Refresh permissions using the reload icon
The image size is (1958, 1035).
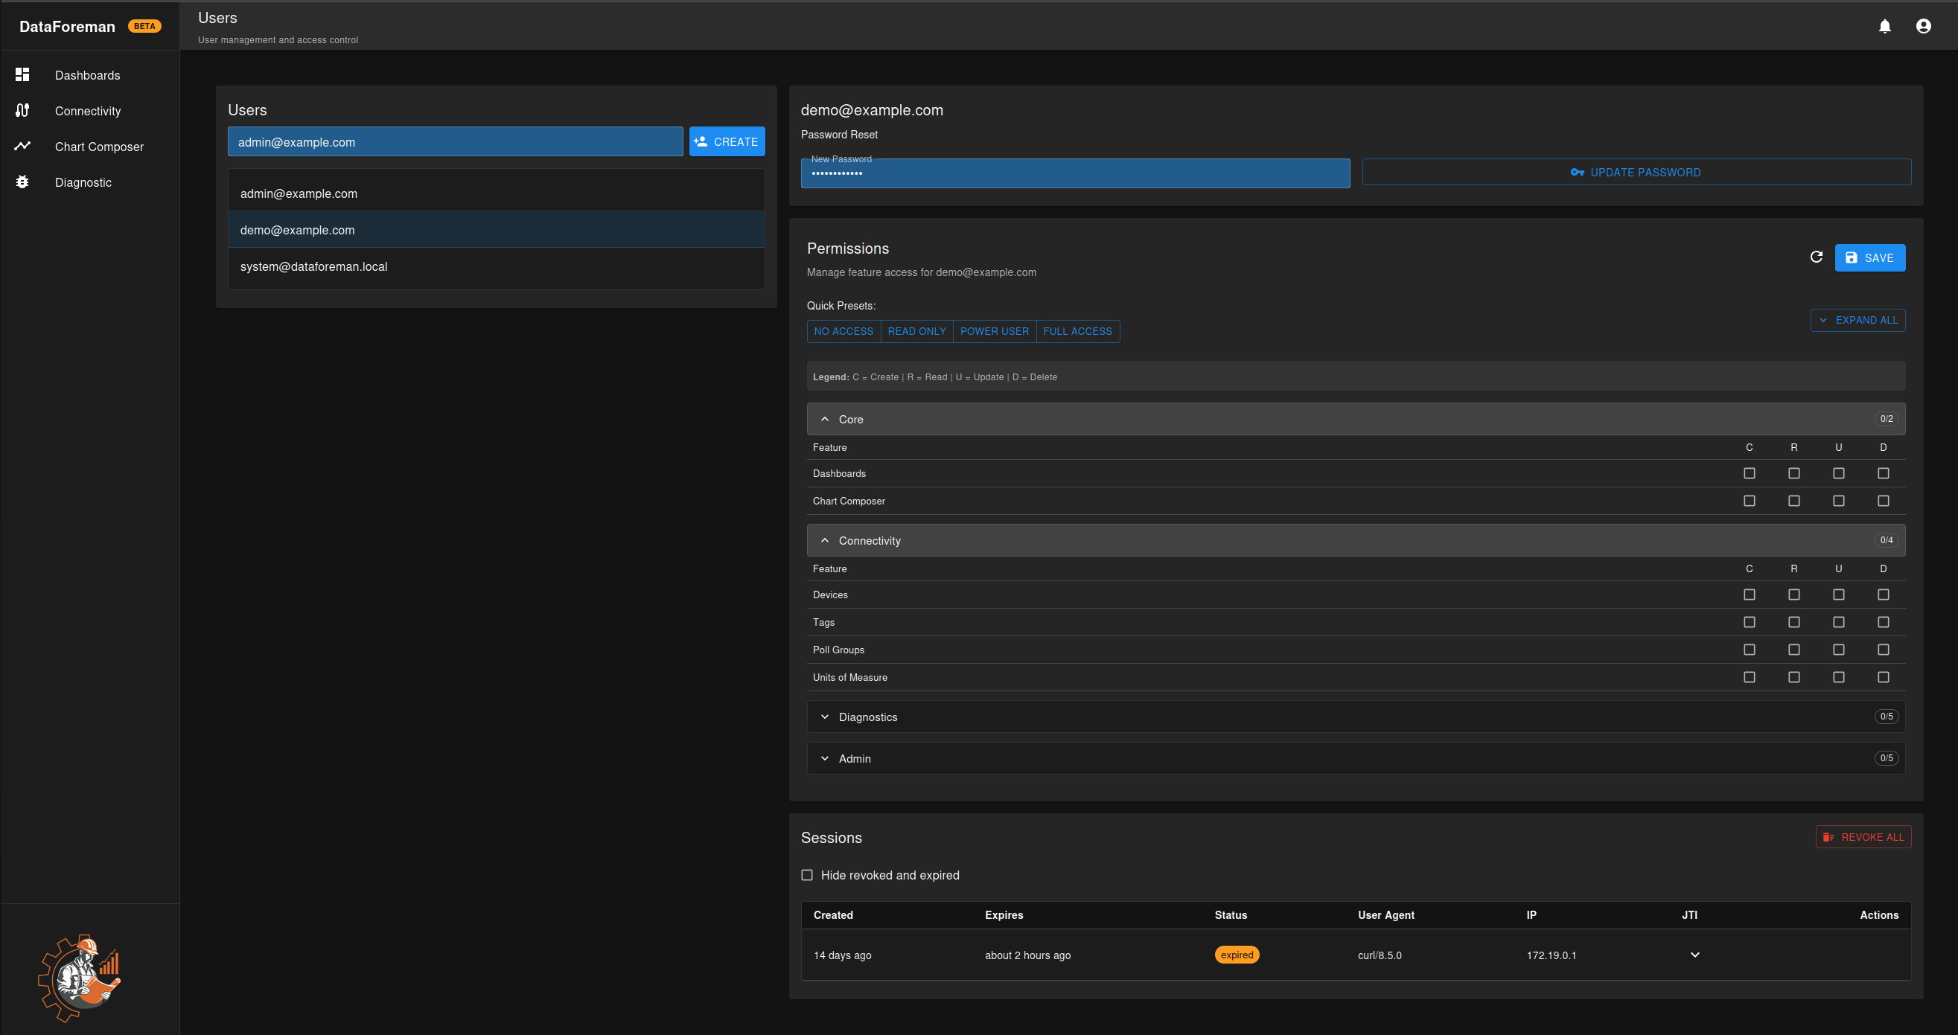[x=1817, y=257]
